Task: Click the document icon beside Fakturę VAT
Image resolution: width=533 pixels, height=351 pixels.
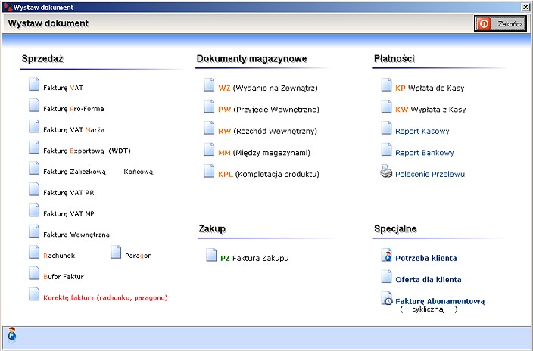Action: [34, 84]
